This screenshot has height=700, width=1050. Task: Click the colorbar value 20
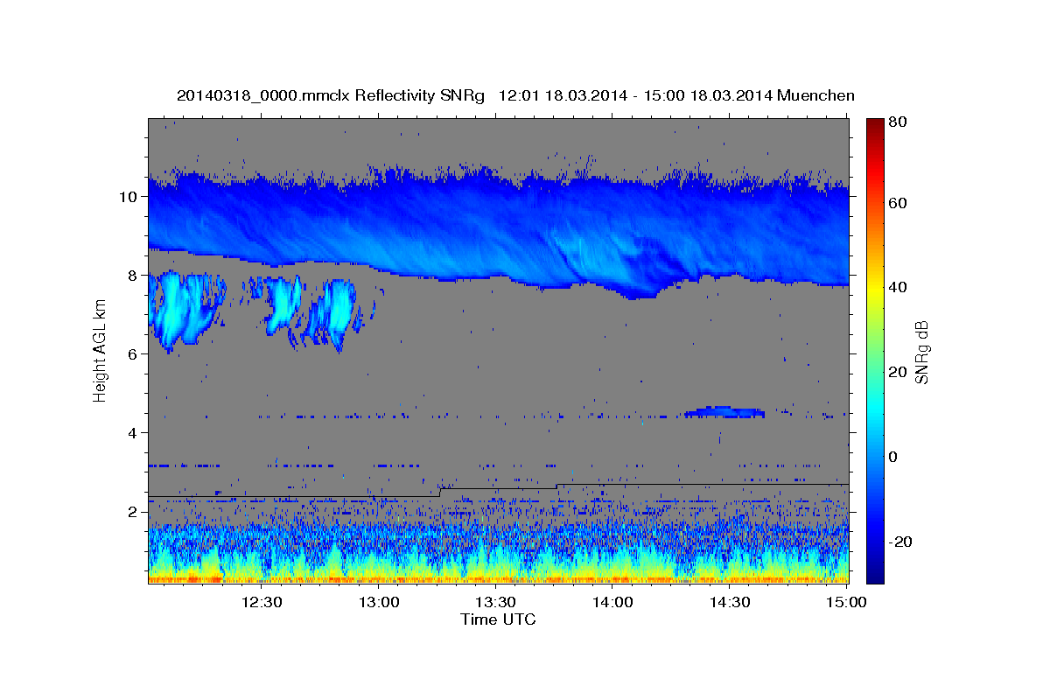coord(897,372)
